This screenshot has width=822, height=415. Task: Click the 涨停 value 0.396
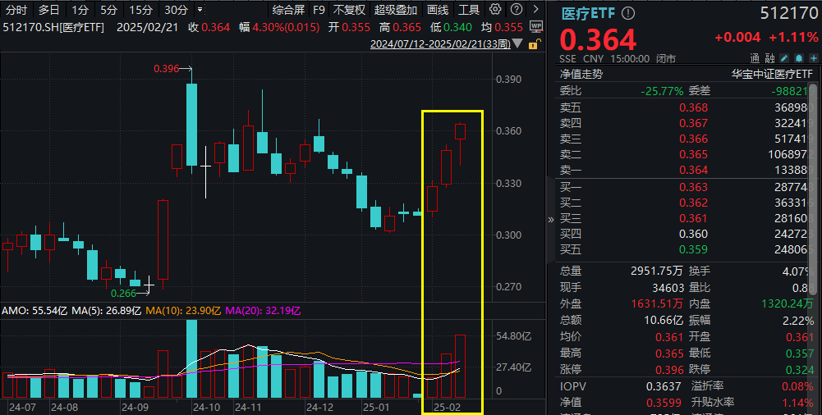click(669, 370)
